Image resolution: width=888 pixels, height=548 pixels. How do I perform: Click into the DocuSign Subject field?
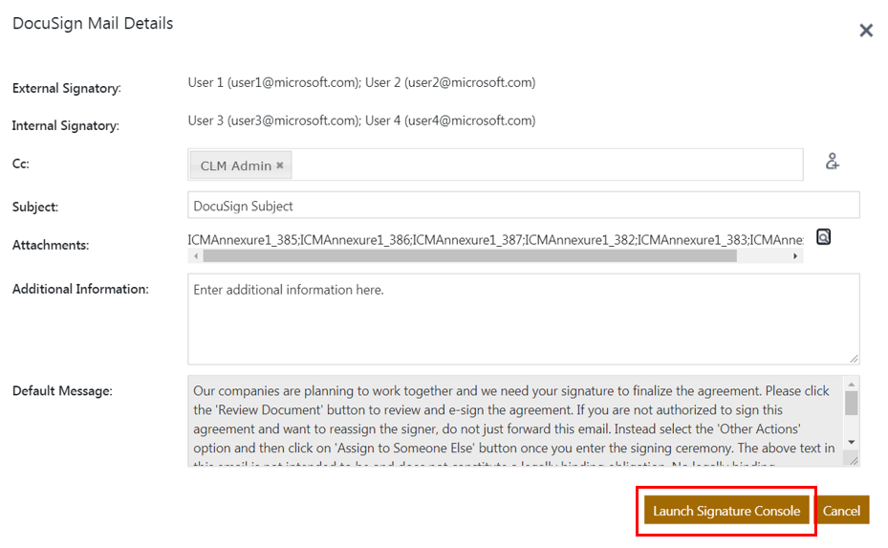(x=523, y=206)
